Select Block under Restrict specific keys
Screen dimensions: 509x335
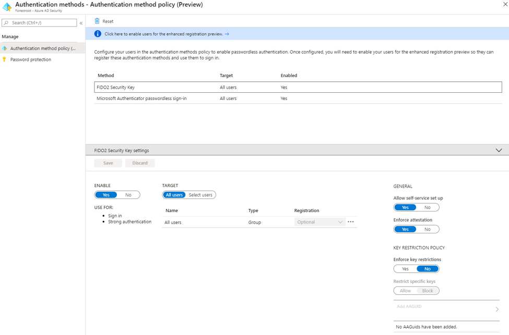(428, 291)
